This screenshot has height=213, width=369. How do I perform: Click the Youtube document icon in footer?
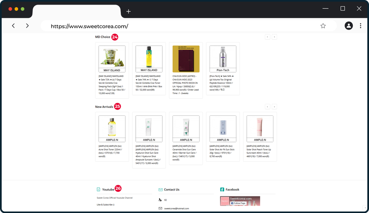point(98,189)
